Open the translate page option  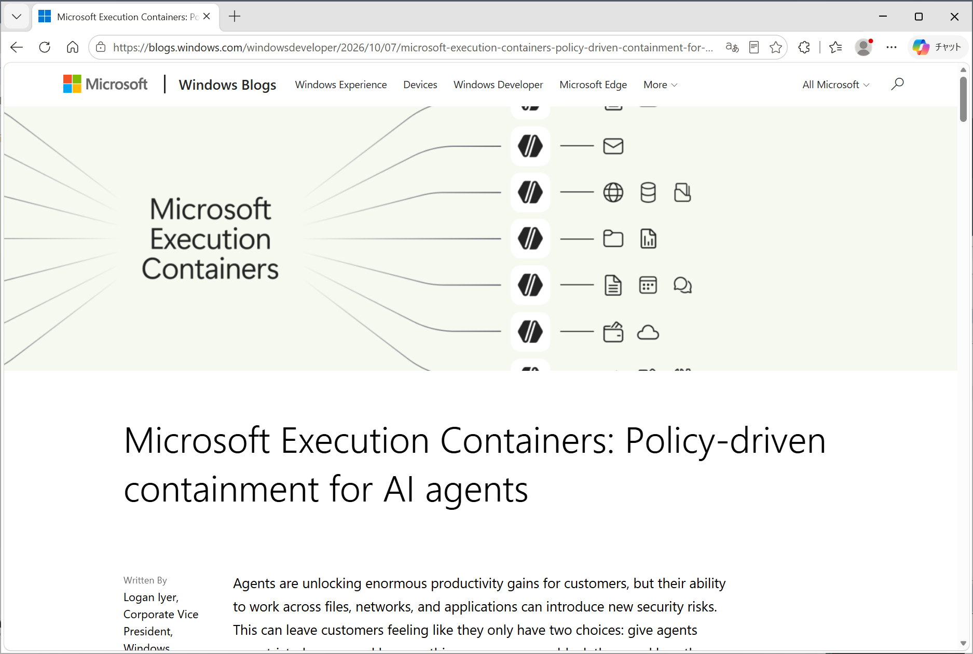click(x=732, y=47)
